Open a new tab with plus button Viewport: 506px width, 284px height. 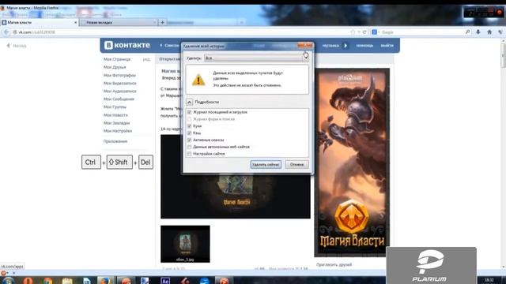click(x=162, y=23)
